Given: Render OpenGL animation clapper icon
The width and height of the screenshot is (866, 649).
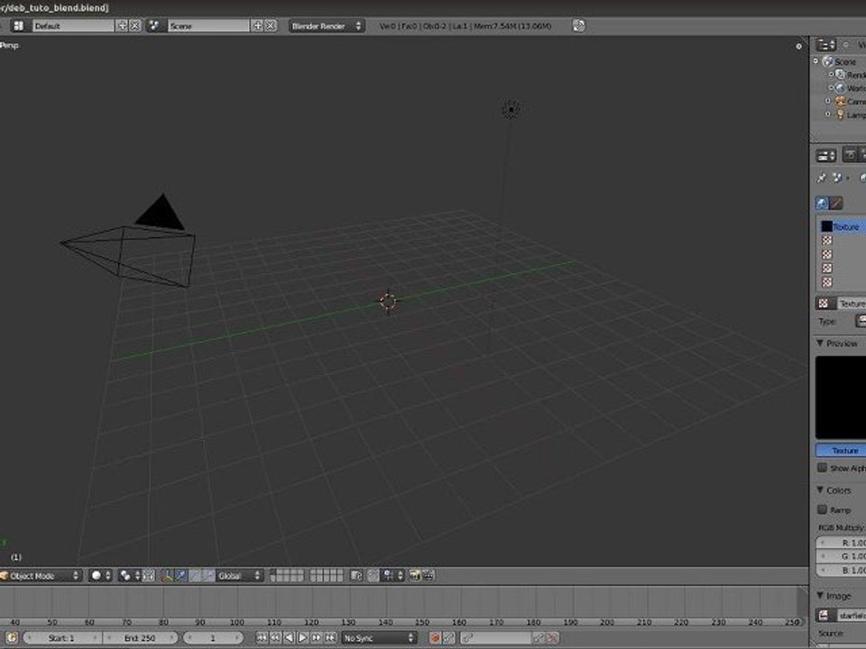Looking at the screenshot, I should coord(428,576).
